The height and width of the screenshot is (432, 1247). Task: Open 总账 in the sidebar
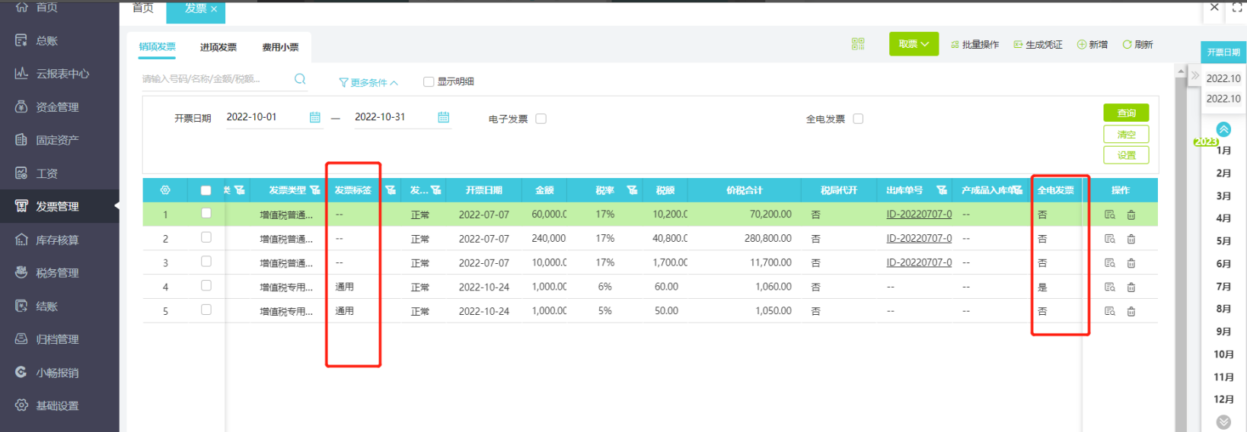tap(46, 40)
